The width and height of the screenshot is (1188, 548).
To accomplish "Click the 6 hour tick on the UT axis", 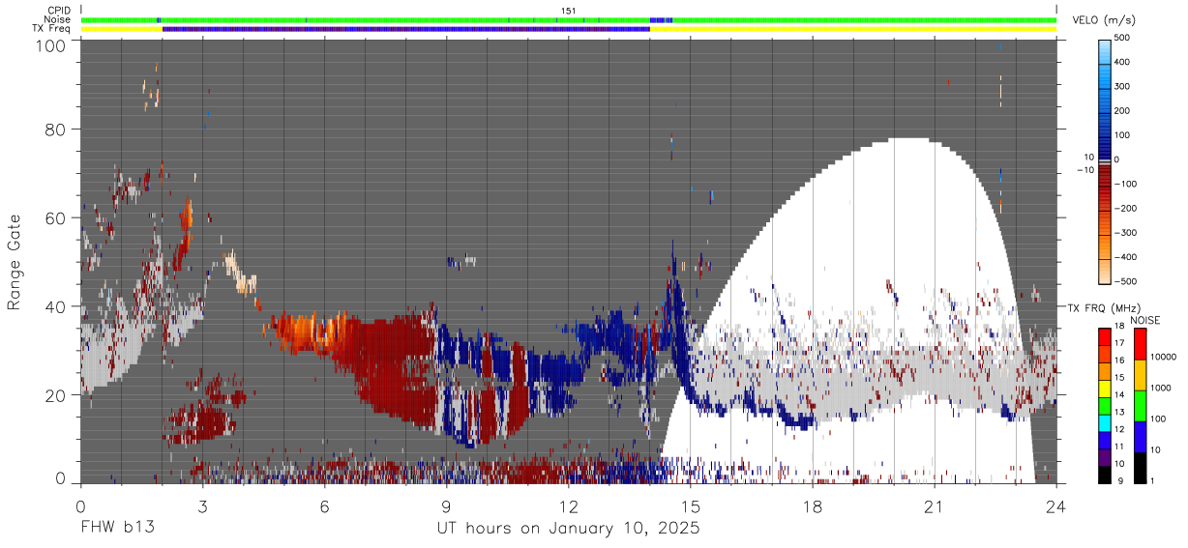I will tap(324, 506).
